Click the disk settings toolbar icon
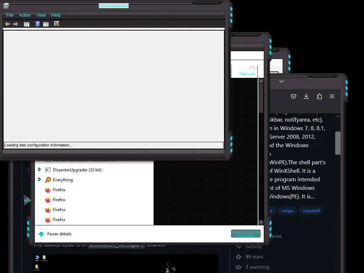The width and height of the screenshot is (364, 273). tap(57, 24)
